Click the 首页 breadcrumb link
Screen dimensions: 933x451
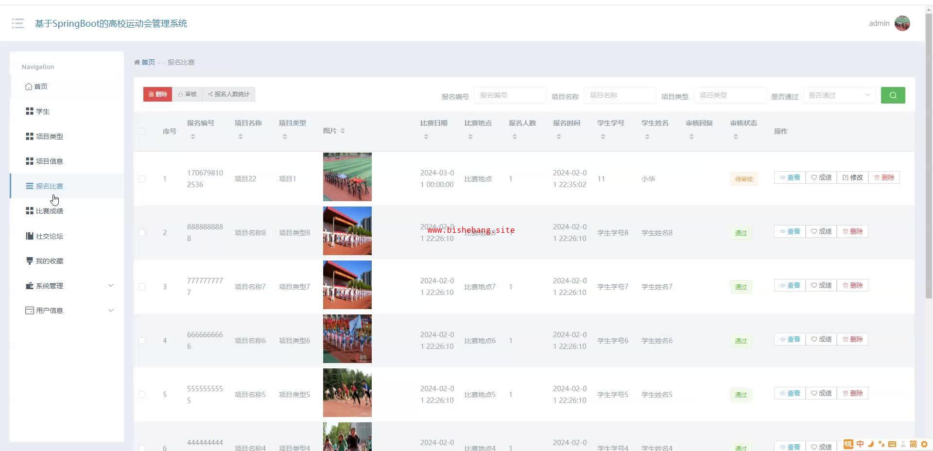point(148,62)
